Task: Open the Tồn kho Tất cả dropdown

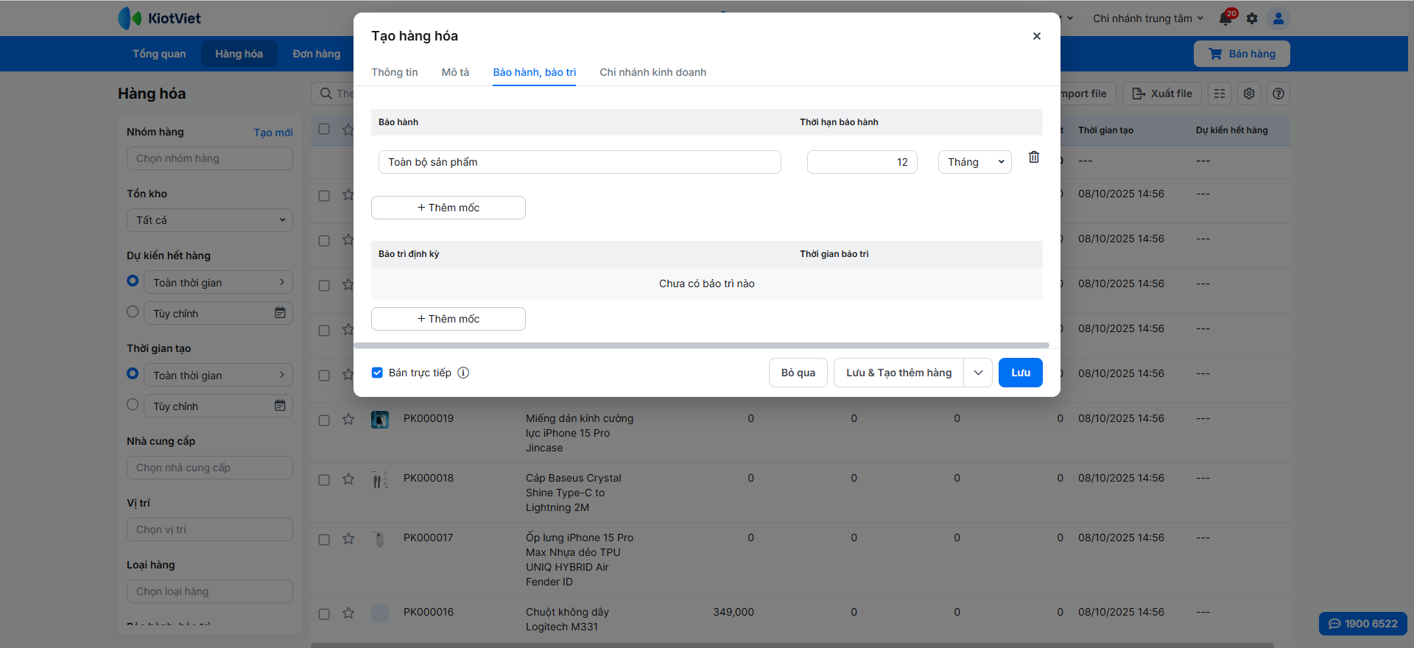Action: coord(209,220)
